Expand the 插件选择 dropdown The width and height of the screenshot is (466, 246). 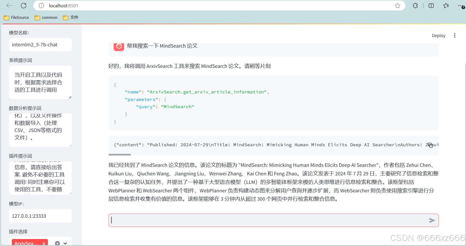point(65,243)
